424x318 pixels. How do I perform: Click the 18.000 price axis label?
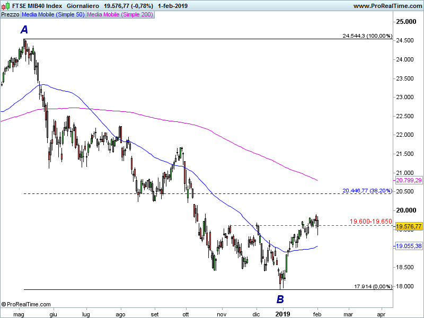(x=405, y=286)
